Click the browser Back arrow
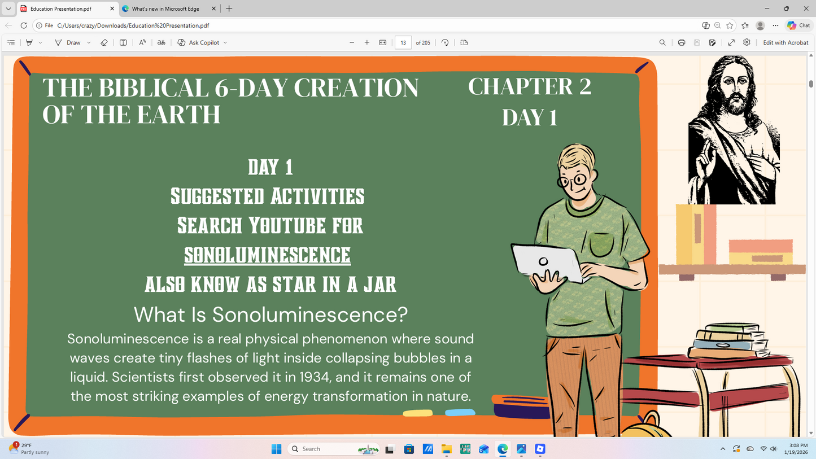Screen dimensions: 816x459 point(8,25)
